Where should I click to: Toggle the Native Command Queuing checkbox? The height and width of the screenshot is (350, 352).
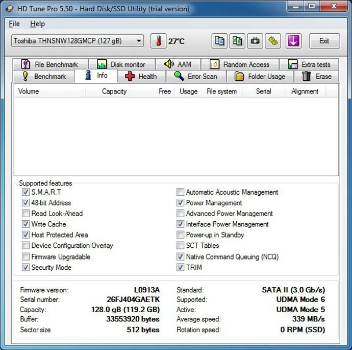[180, 256]
